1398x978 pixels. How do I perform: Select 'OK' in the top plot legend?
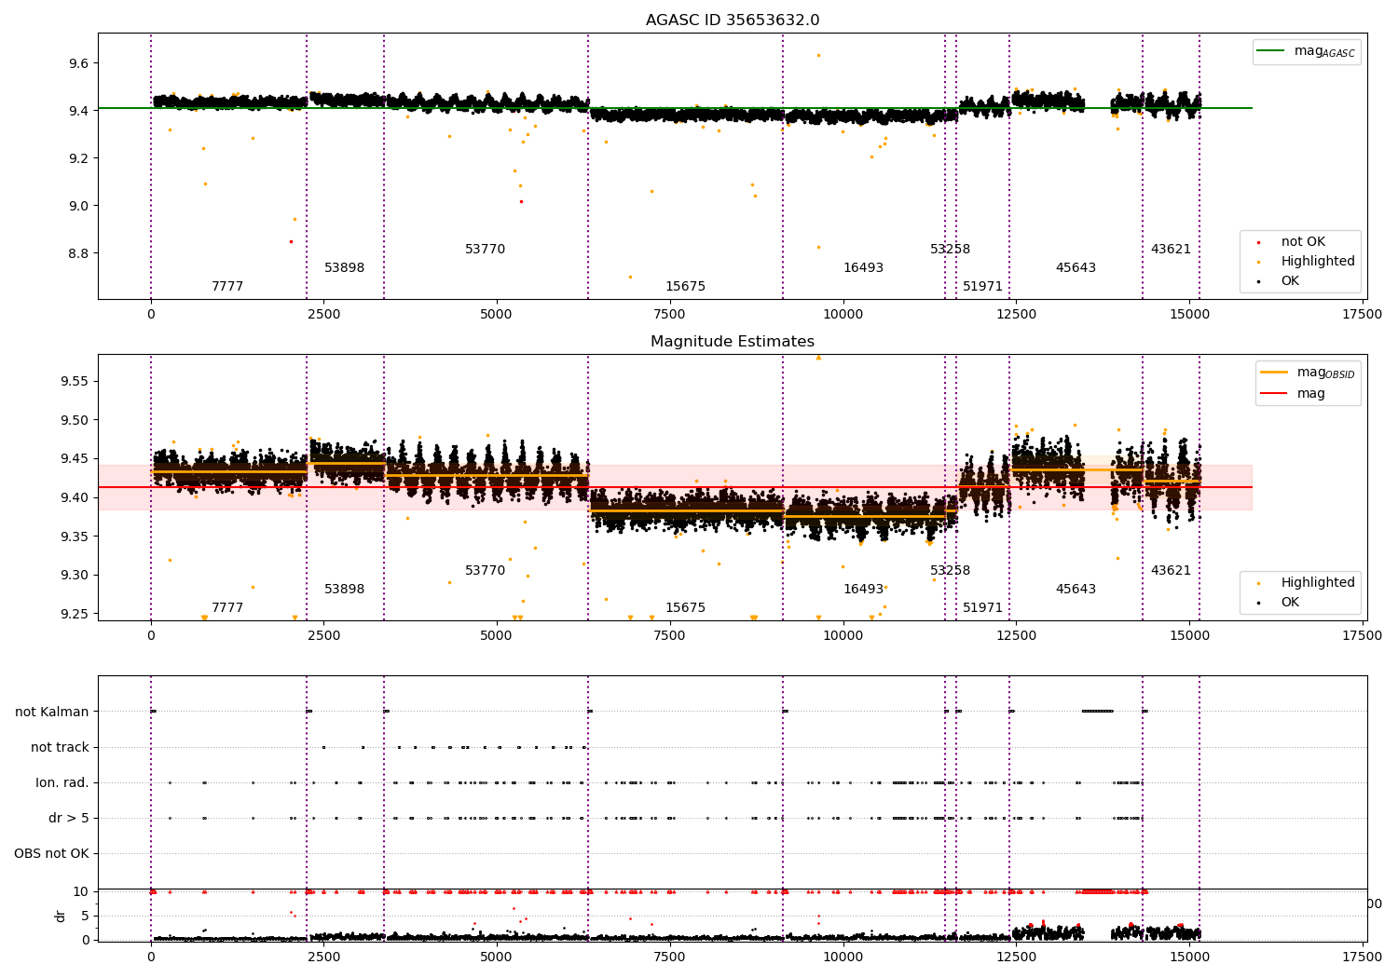1290,281
